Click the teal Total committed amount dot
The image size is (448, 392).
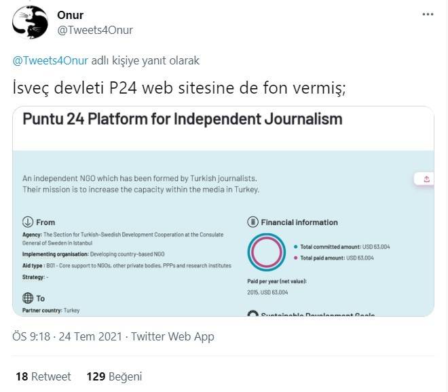tap(295, 247)
